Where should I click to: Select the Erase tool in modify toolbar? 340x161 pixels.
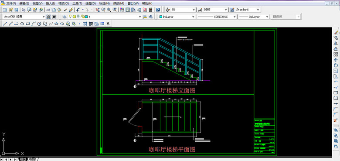click(x=336, y=32)
